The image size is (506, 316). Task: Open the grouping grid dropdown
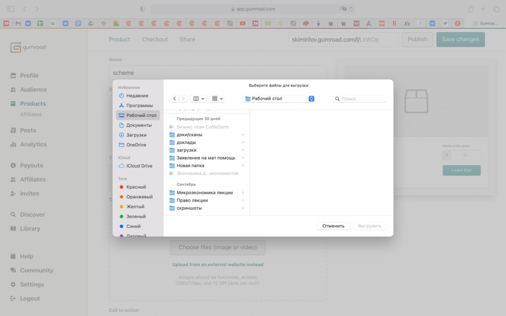pos(217,99)
